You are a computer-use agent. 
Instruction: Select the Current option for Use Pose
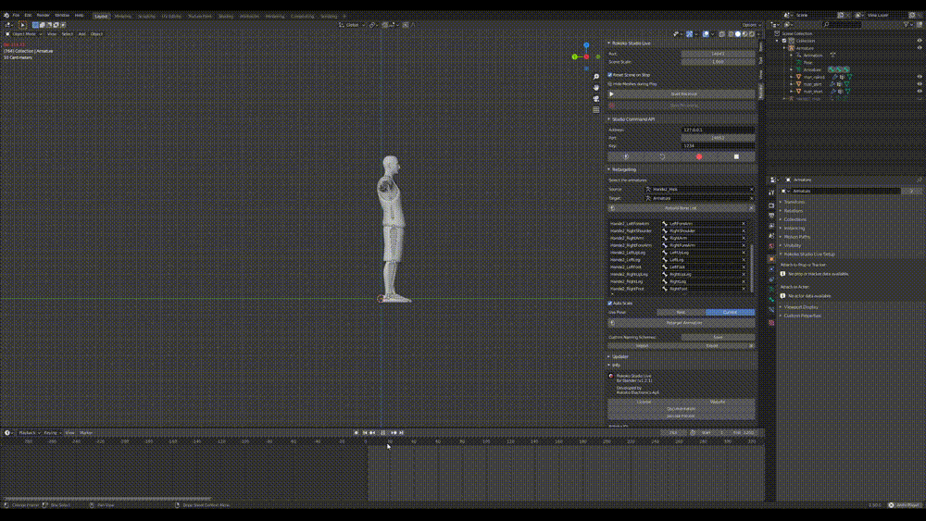[x=731, y=312]
